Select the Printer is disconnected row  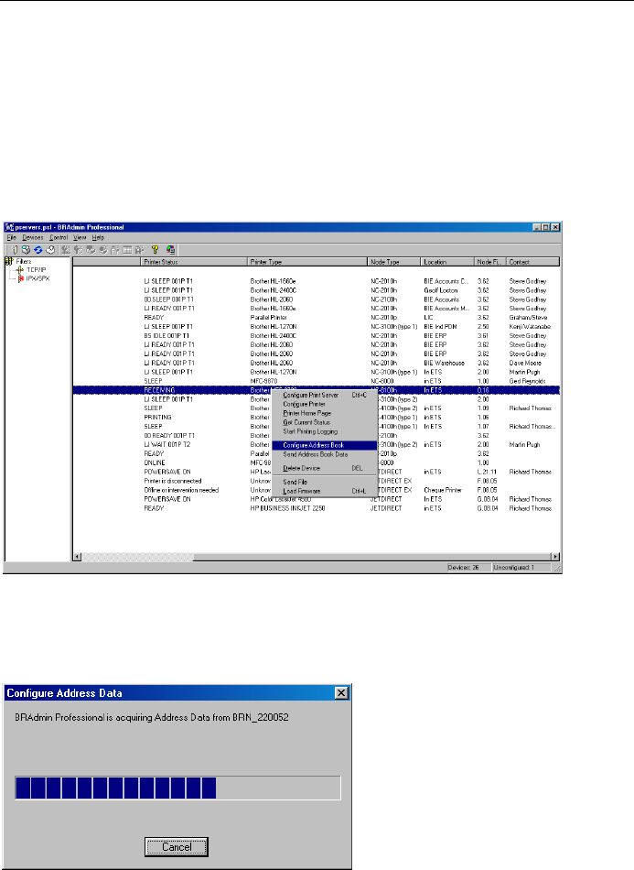click(316, 481)
